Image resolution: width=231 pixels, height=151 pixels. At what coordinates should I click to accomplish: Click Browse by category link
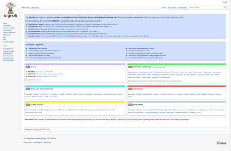tap(157, 67)
